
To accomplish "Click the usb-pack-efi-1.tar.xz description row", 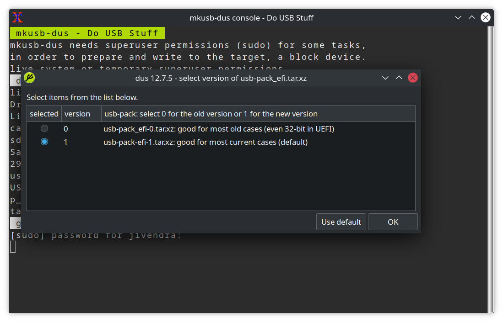I will tap(206, 142).
